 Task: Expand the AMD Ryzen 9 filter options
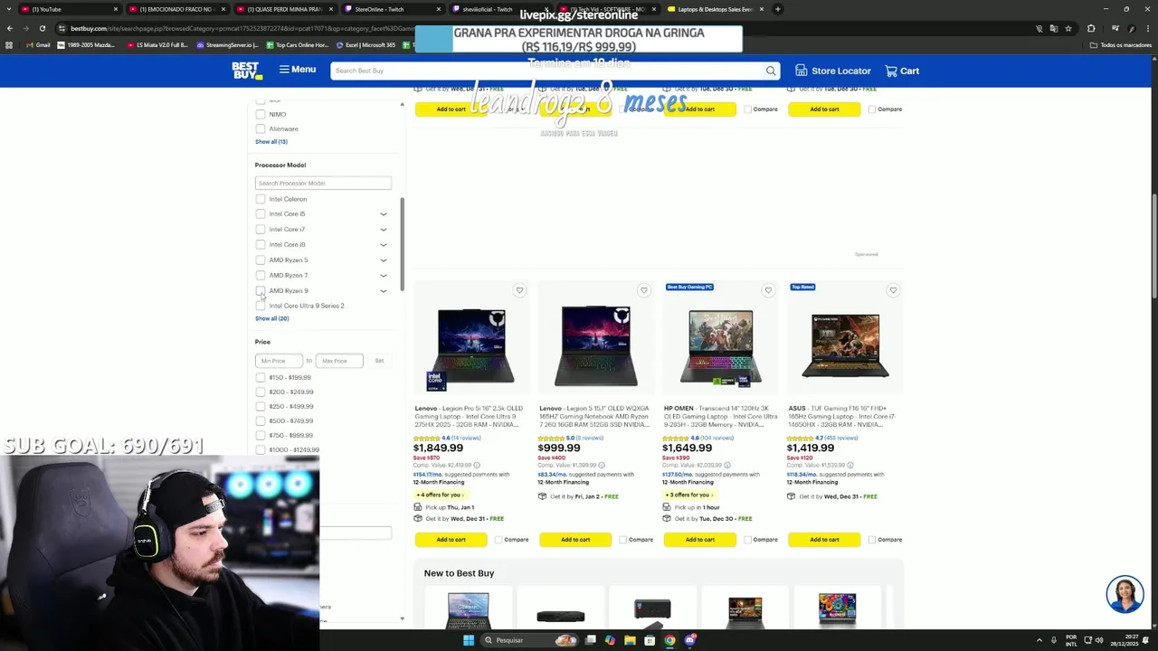click(x=384, y=291)
